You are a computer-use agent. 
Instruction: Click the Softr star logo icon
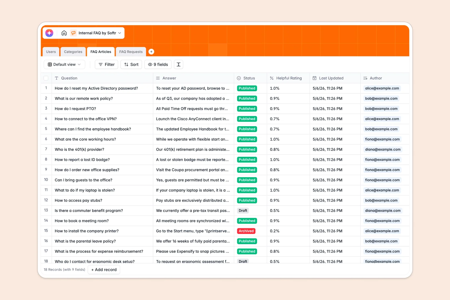pyautogui.click(x=49, y=33)
